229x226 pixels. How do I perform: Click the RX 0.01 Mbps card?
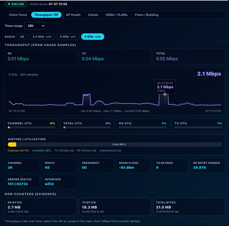pyautogui.click(x=41, y=56)
